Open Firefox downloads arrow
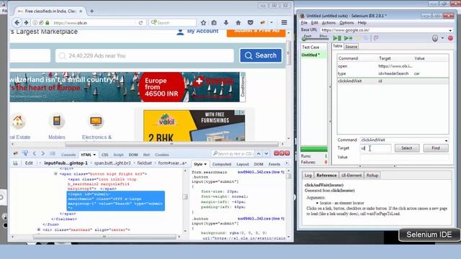This screenshot has height=259, width=461. point(225,22)
